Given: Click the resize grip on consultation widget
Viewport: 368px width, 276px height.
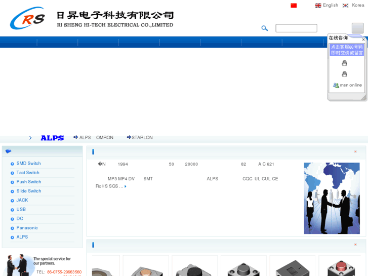Looking at the screenshot, I should point(363,97).
